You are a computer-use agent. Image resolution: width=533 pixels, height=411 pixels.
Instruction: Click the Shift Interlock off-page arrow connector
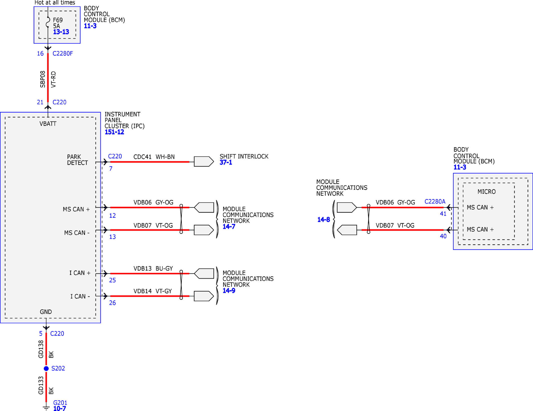click(x=204, y=162)
